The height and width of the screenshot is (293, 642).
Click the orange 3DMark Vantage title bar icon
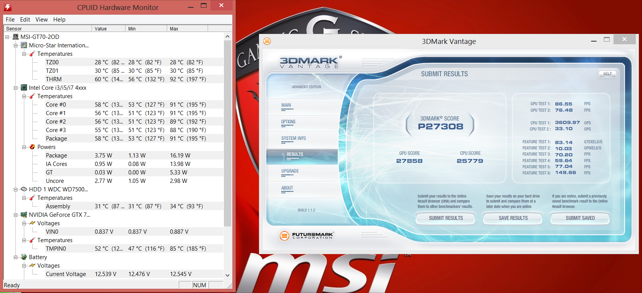(x=267, y=41)
